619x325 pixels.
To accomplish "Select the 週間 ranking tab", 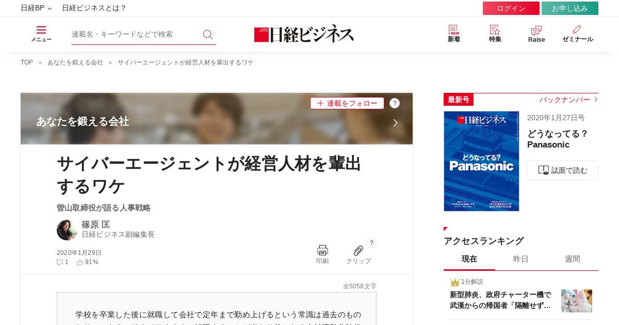I will [573, 259].
